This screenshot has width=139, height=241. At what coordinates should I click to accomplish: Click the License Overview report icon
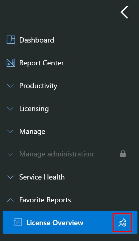tap(18, 222)
